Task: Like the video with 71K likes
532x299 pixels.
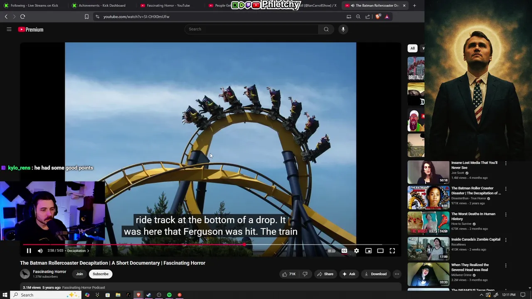Action: pos(289,274)
